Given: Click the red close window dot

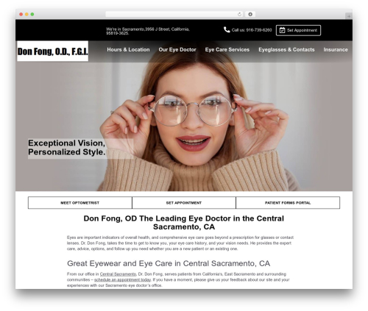Looking at the screenshot, I should coord(21,15).
